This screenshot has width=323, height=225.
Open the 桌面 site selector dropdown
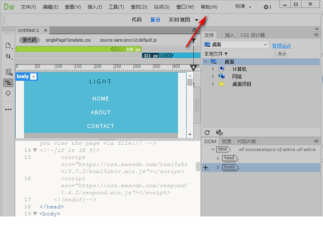tap(236, 45)
